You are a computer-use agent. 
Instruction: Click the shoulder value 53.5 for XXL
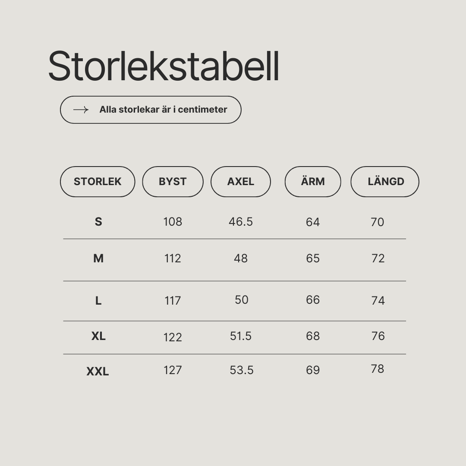(242, 370)
